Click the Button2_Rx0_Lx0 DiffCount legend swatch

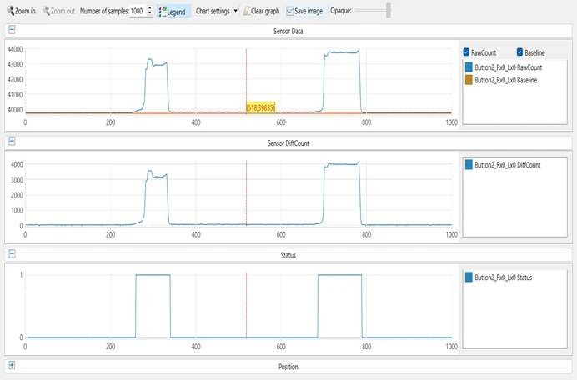[x=469, y=164]
